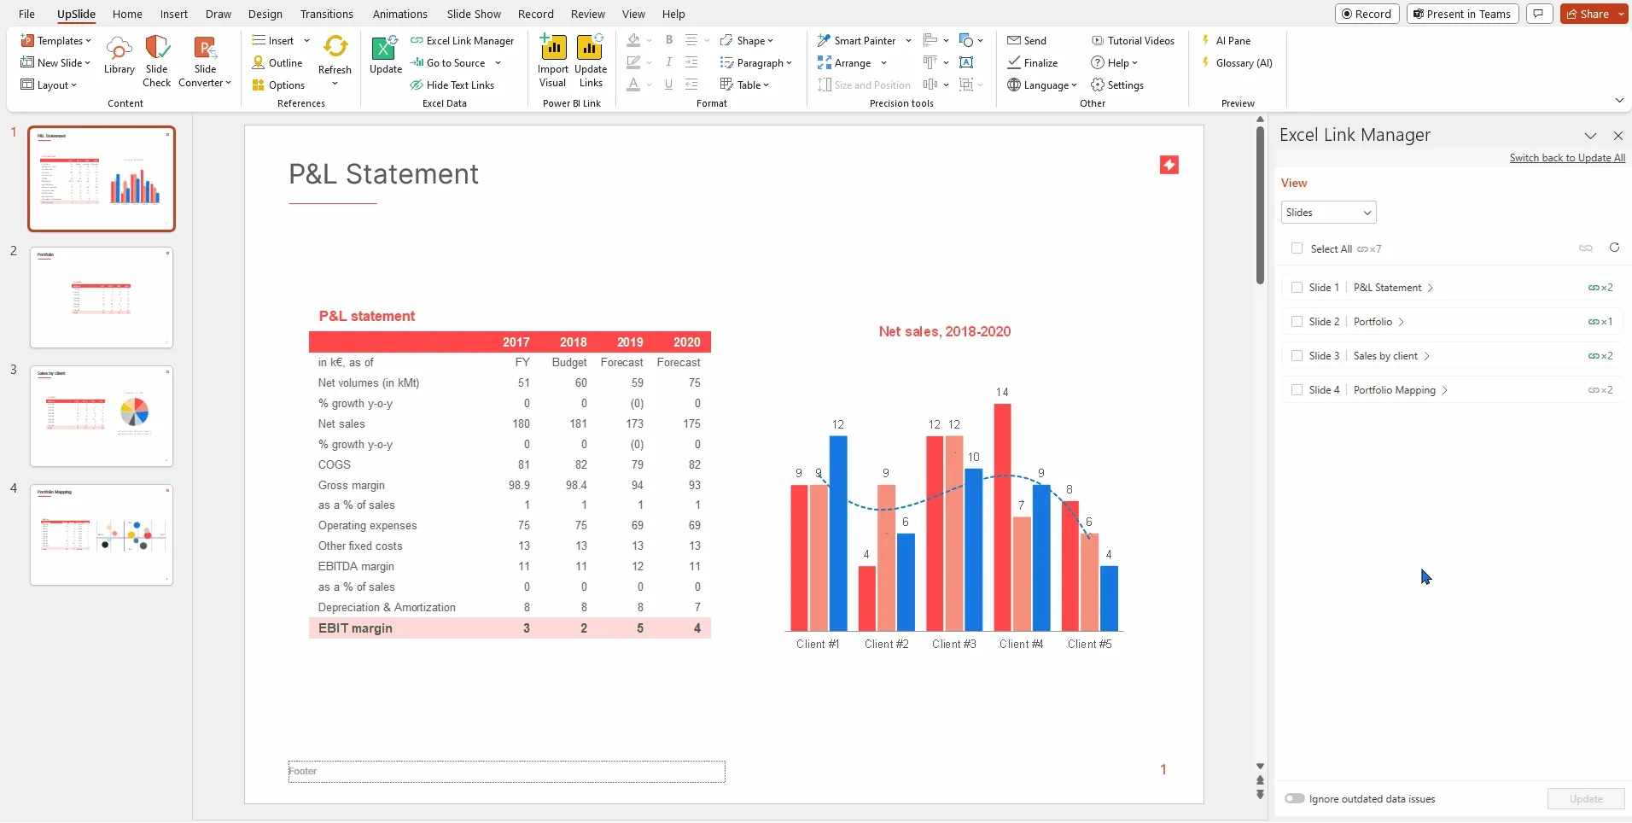Screen dimensions: 1632x823
Task: Open UpSlide Settings
Action: point(1117,85)
